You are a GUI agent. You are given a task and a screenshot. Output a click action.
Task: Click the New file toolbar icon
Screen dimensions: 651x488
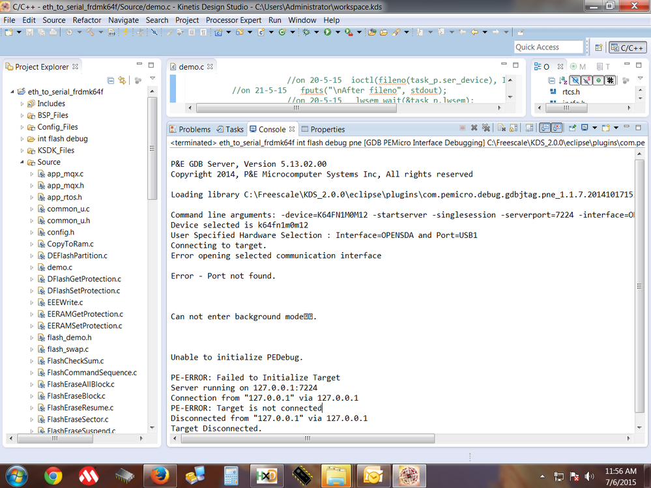pyautogui.click(x=8, y=32)
